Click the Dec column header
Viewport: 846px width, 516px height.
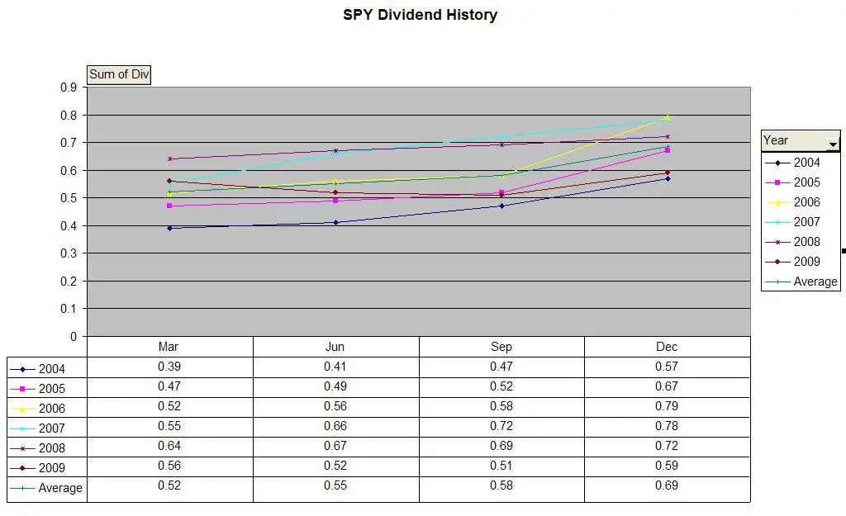click(667, 347)
